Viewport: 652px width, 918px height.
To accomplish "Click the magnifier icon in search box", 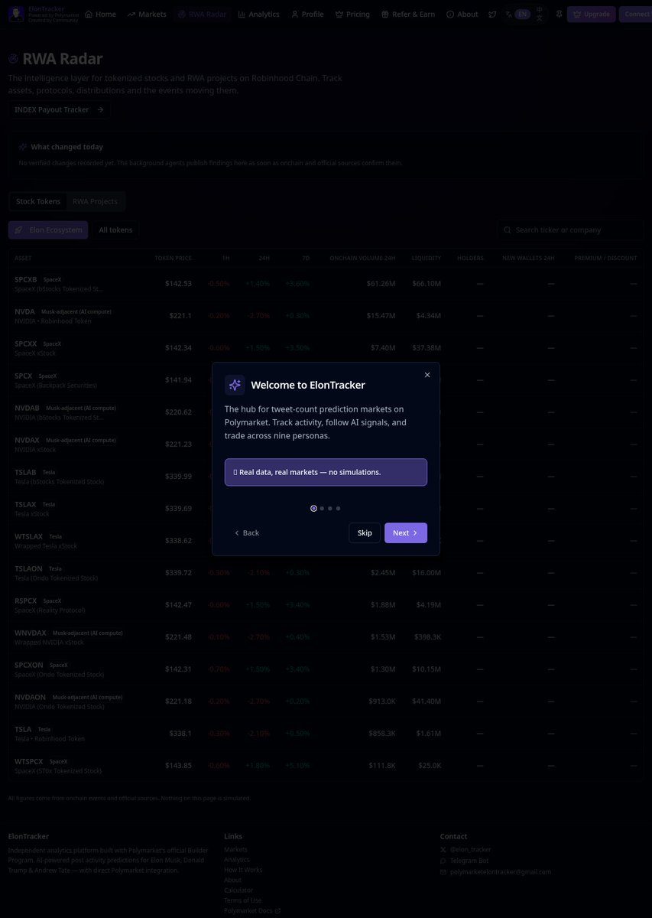I will [508, 229].
